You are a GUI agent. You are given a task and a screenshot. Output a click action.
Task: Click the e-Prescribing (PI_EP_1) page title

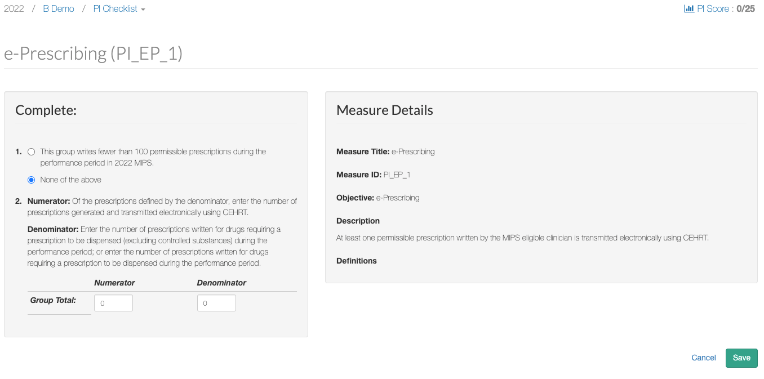point(94,53)
